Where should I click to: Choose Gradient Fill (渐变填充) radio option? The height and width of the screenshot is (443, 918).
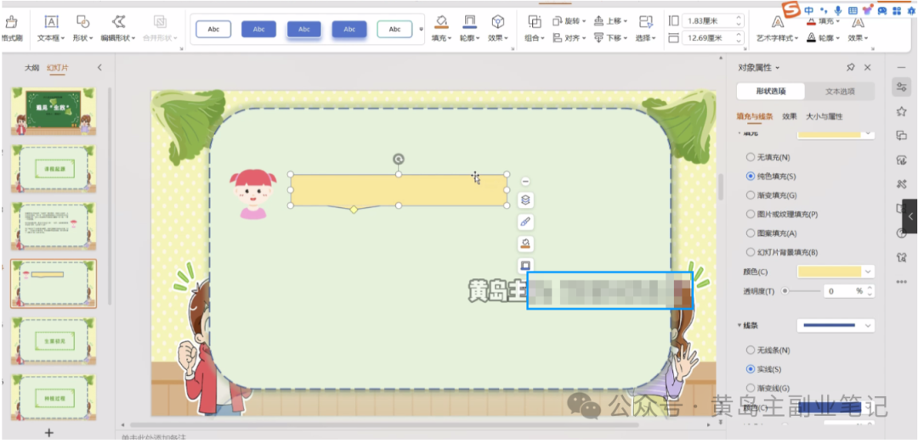coord(750,195)
